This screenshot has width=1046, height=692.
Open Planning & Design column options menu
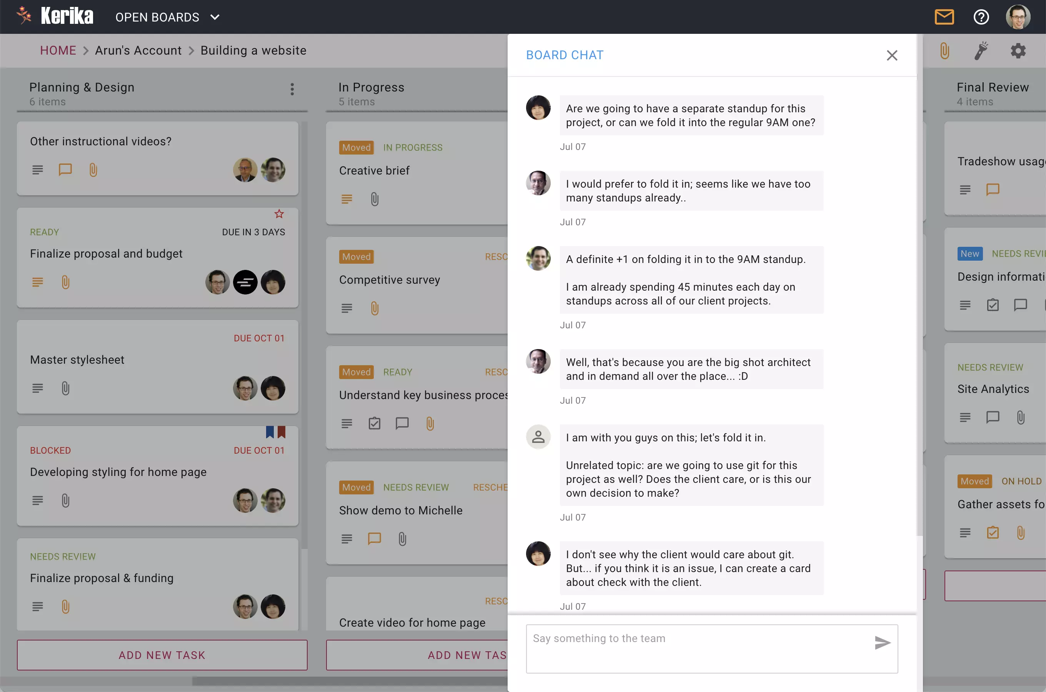292,89
